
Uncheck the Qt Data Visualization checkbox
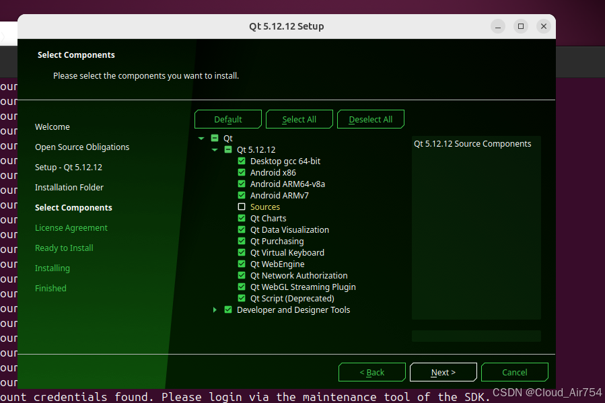click(242, 229)
